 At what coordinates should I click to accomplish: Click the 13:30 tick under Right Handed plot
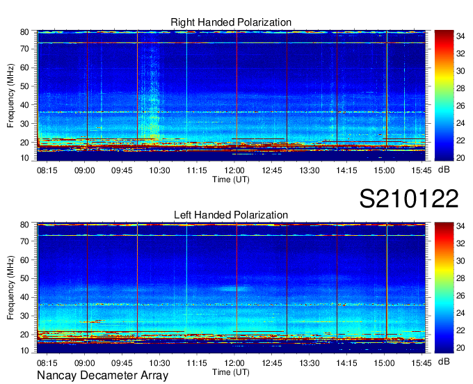point(310,170)
